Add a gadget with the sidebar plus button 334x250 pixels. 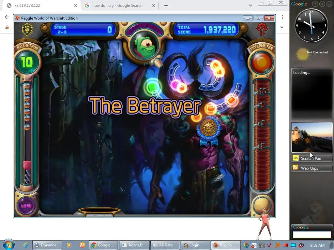point(315,4)
